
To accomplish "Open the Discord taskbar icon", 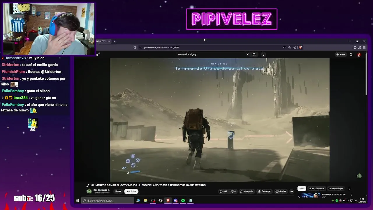I will pyautogui.click(x=175, y=201).
